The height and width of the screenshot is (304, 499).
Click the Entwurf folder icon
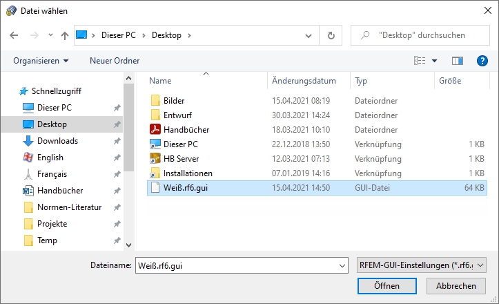pyautogui.click(x=155, y=115)
